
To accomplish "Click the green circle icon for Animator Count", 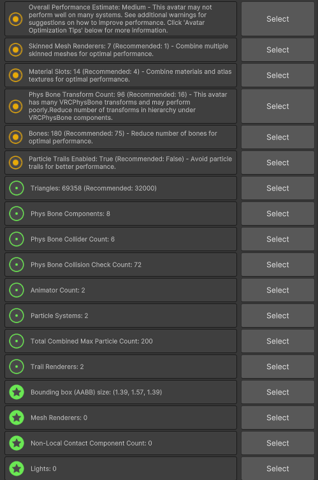I will tap(17, 290).
